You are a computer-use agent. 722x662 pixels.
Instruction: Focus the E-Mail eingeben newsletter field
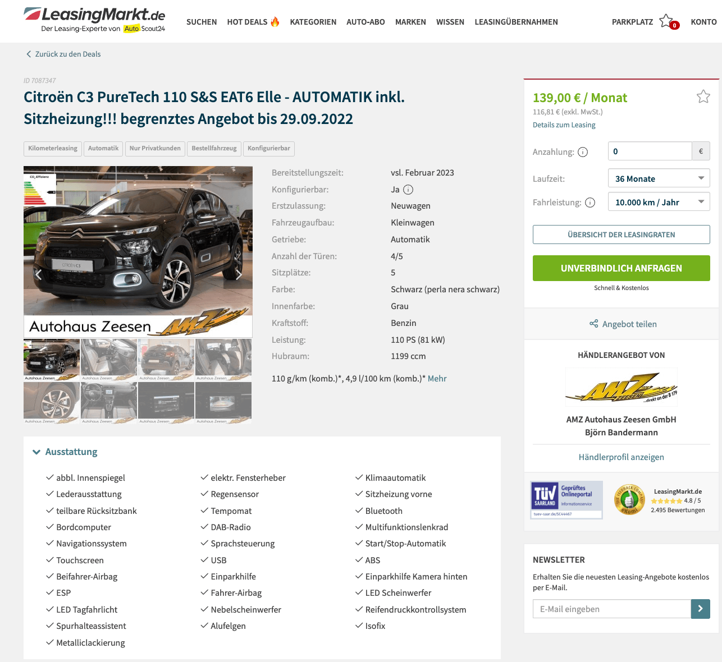611,609
